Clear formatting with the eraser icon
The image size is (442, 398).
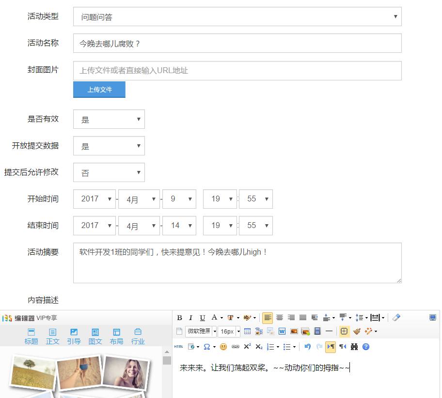395,318
